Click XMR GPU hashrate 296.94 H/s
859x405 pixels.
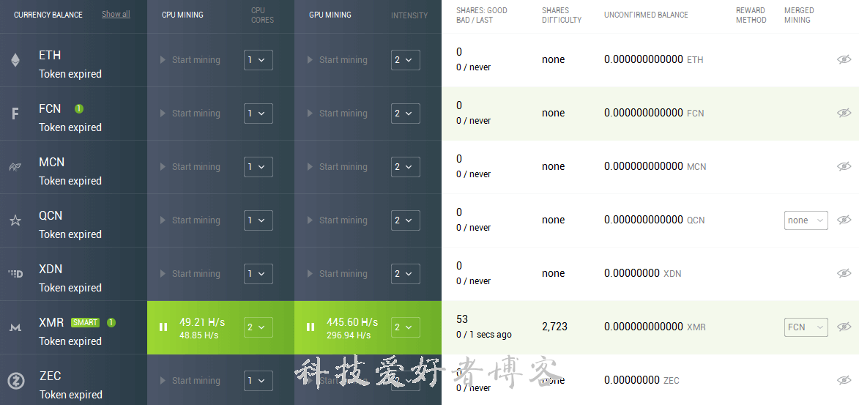349,335
